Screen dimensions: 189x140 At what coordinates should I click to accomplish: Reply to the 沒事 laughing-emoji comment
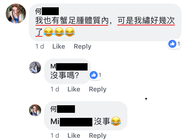pos(98,136)
